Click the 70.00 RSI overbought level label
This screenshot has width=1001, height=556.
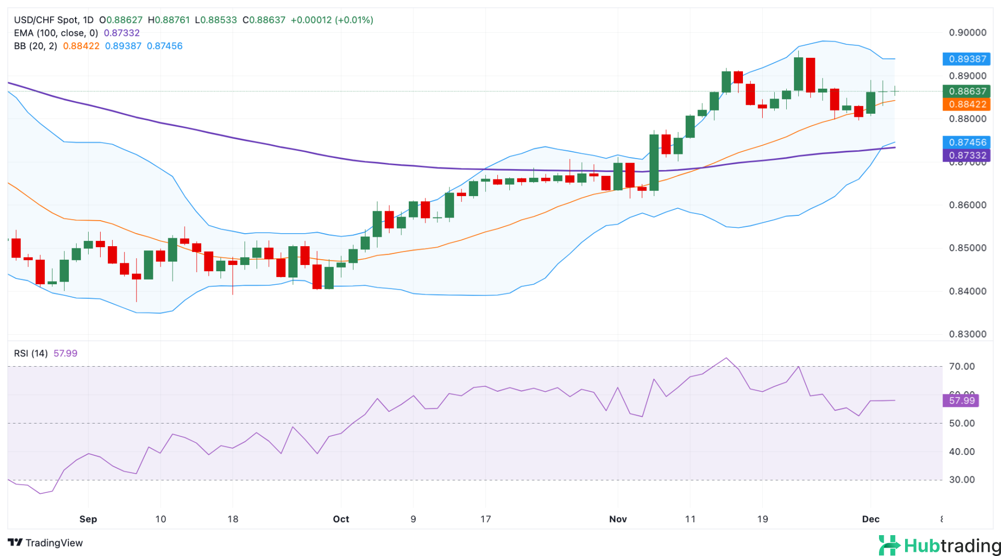961,366
